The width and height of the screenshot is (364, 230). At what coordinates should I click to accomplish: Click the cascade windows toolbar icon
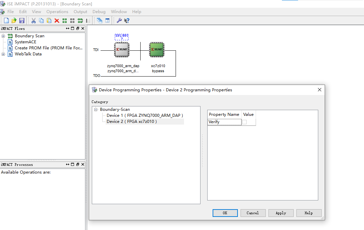(x=100, y=20)
